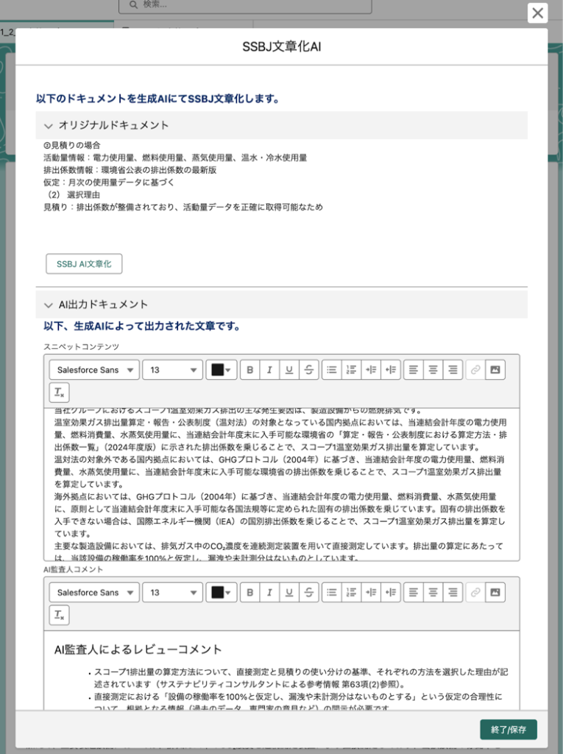Click the 終了/保存 button
This screenshot has width=563, height=754.
(509, 730)
